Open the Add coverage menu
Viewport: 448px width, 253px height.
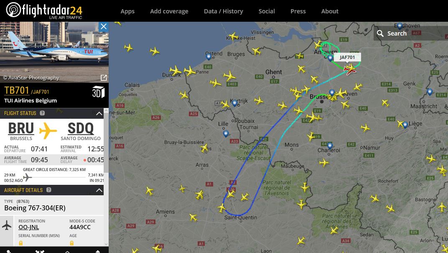169,11
